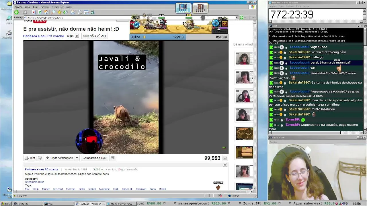The image size is (367, 206).
Task: Click the Ligar notificações button
Action: click(59, 158)
